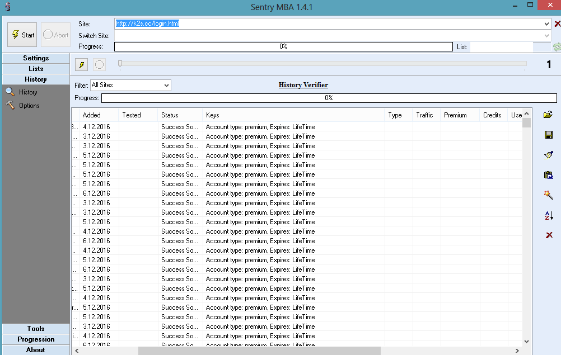This screenshot has height=355, width=561.
Task: Switch to the Lists panel section
Action: (36, 69)
